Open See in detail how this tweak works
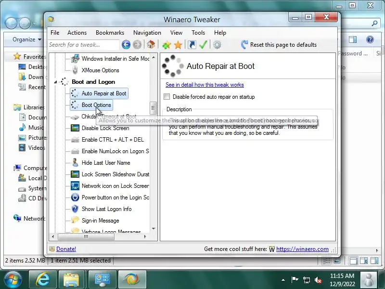 pyautogui.click(x=205, y=85)
